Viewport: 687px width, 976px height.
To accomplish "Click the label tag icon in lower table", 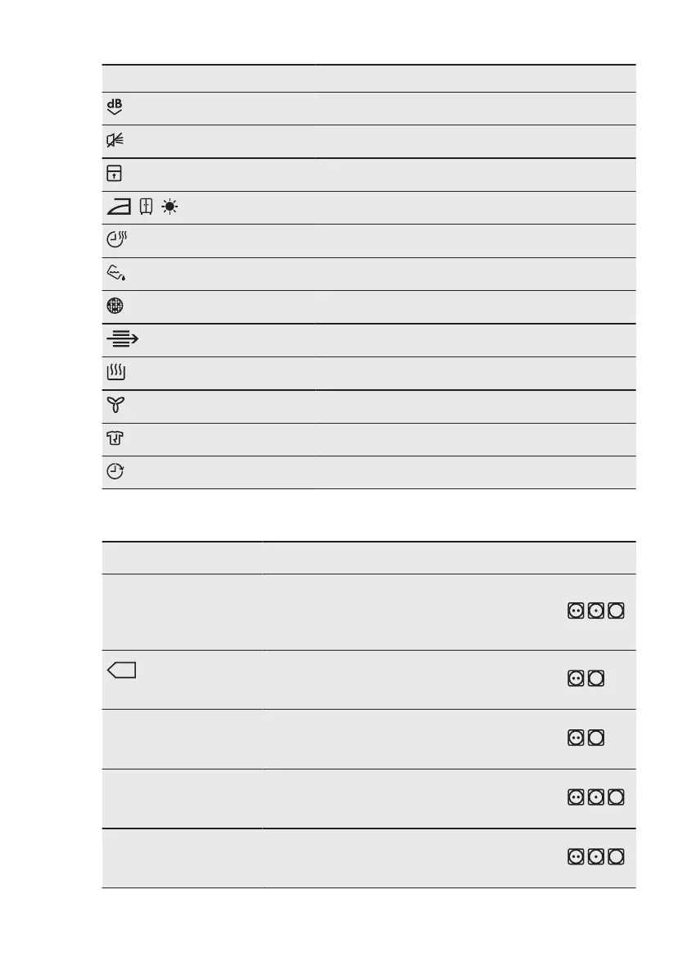I will [x=121, y=672].
